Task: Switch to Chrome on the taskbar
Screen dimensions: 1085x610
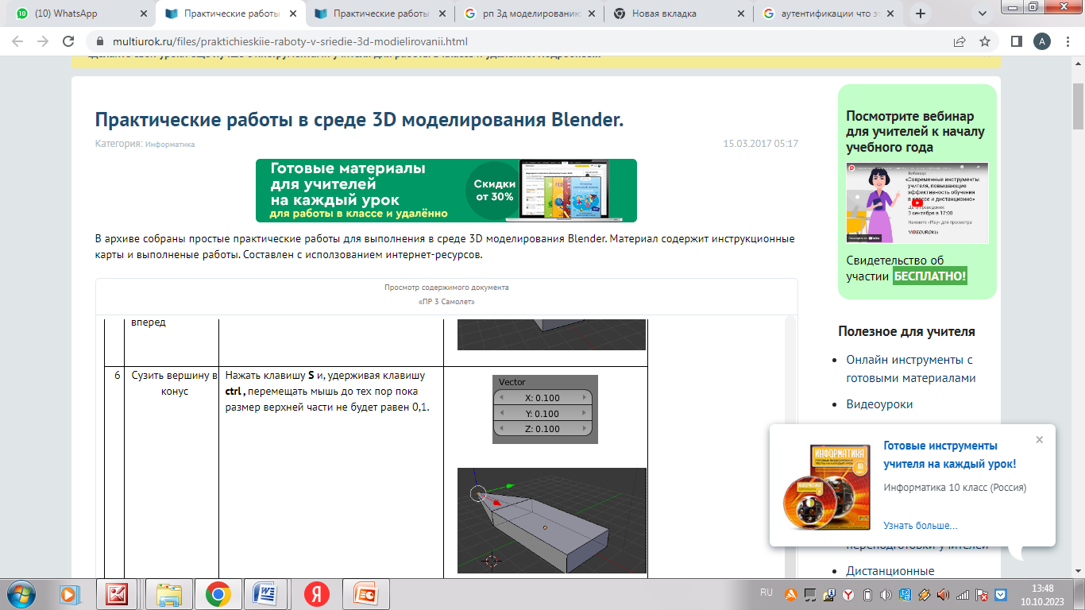Action: point(218,593)
